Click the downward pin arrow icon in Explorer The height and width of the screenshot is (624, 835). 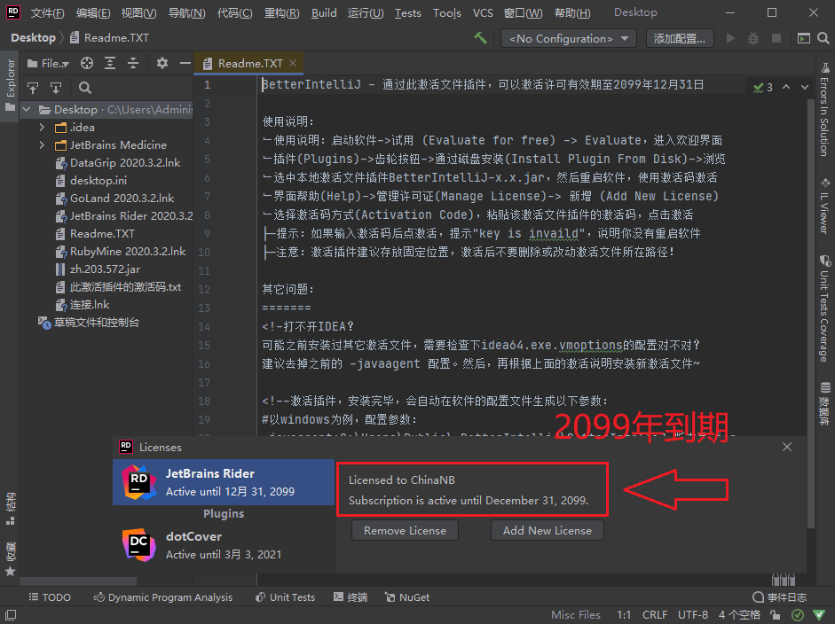[x=56, y=87]
